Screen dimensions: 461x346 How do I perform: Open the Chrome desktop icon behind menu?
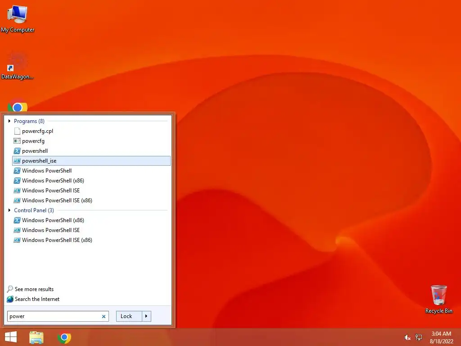(18, 105)
